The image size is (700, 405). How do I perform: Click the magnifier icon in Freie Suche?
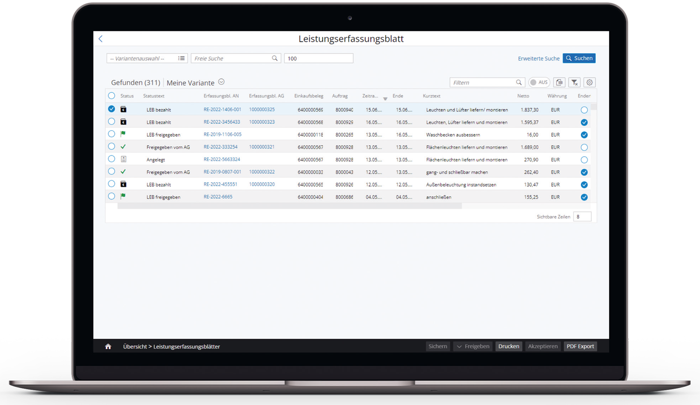coord(275,58)
